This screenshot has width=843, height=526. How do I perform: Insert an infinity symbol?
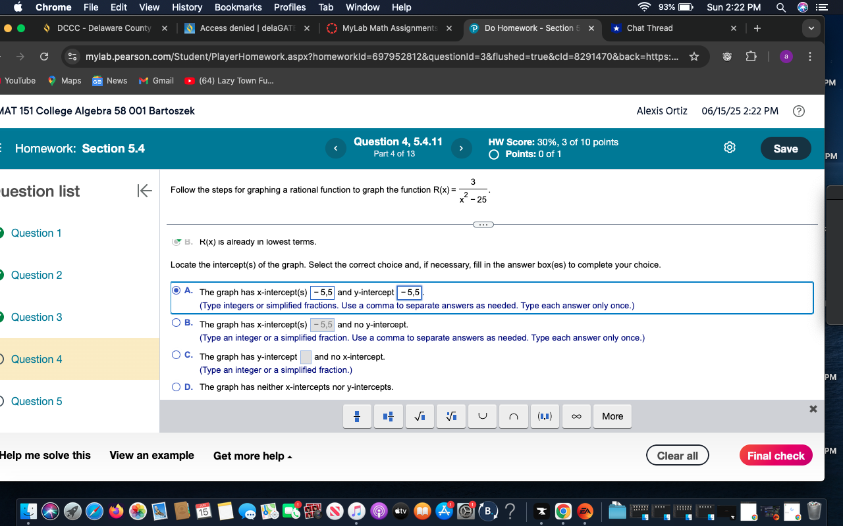coord(576,416)
